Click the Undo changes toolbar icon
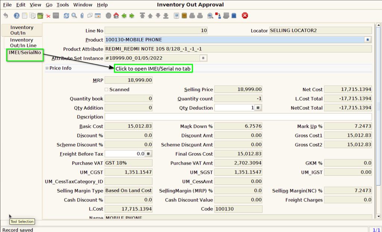The image size is (382, 232). [6, 16]
